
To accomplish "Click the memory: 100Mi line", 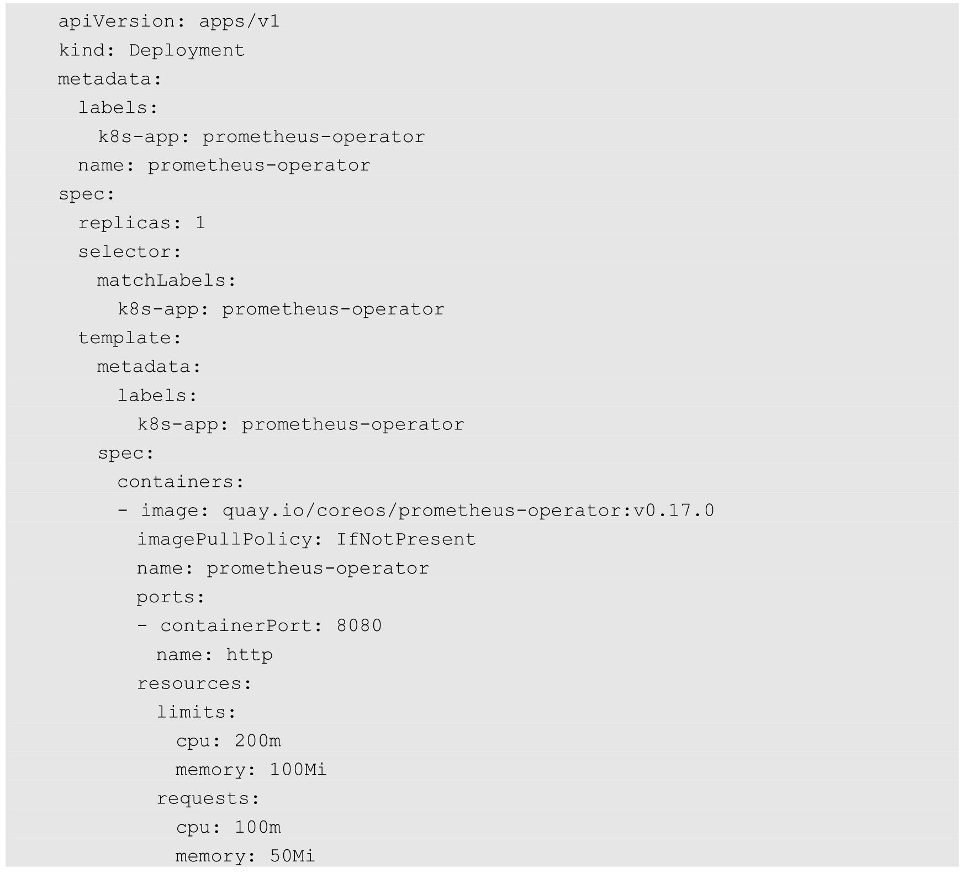I will click(251, 769).
